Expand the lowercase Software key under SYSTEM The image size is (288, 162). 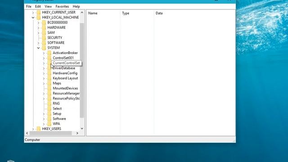[44, 119]
